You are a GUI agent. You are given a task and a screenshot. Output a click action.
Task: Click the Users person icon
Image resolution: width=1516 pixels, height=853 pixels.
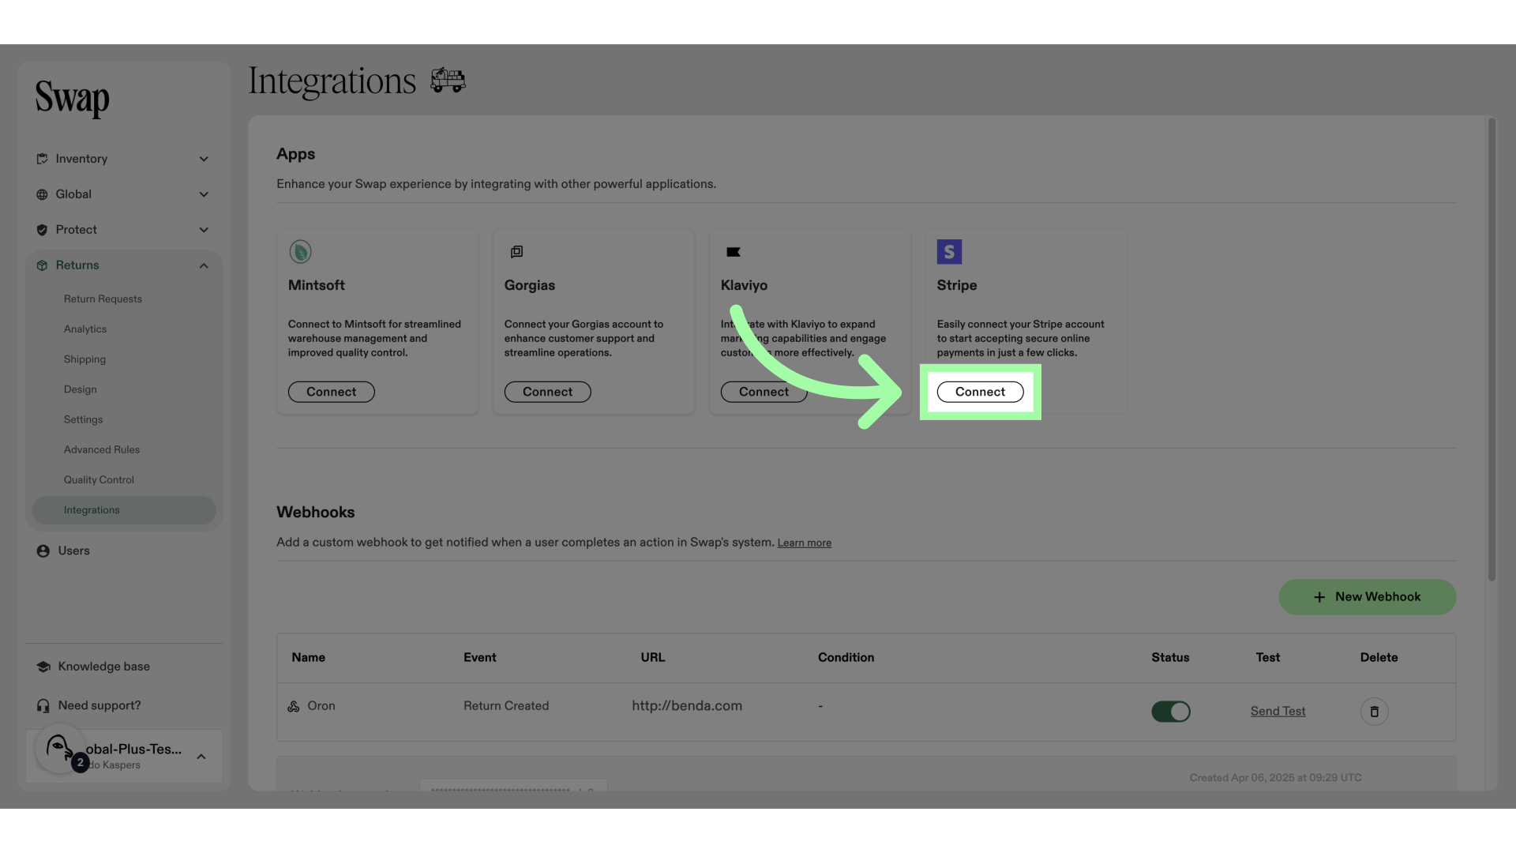pos(43,551)
